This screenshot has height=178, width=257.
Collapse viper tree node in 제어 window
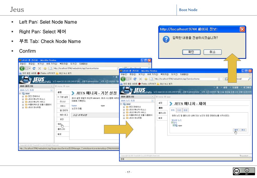tap(121, 104)
